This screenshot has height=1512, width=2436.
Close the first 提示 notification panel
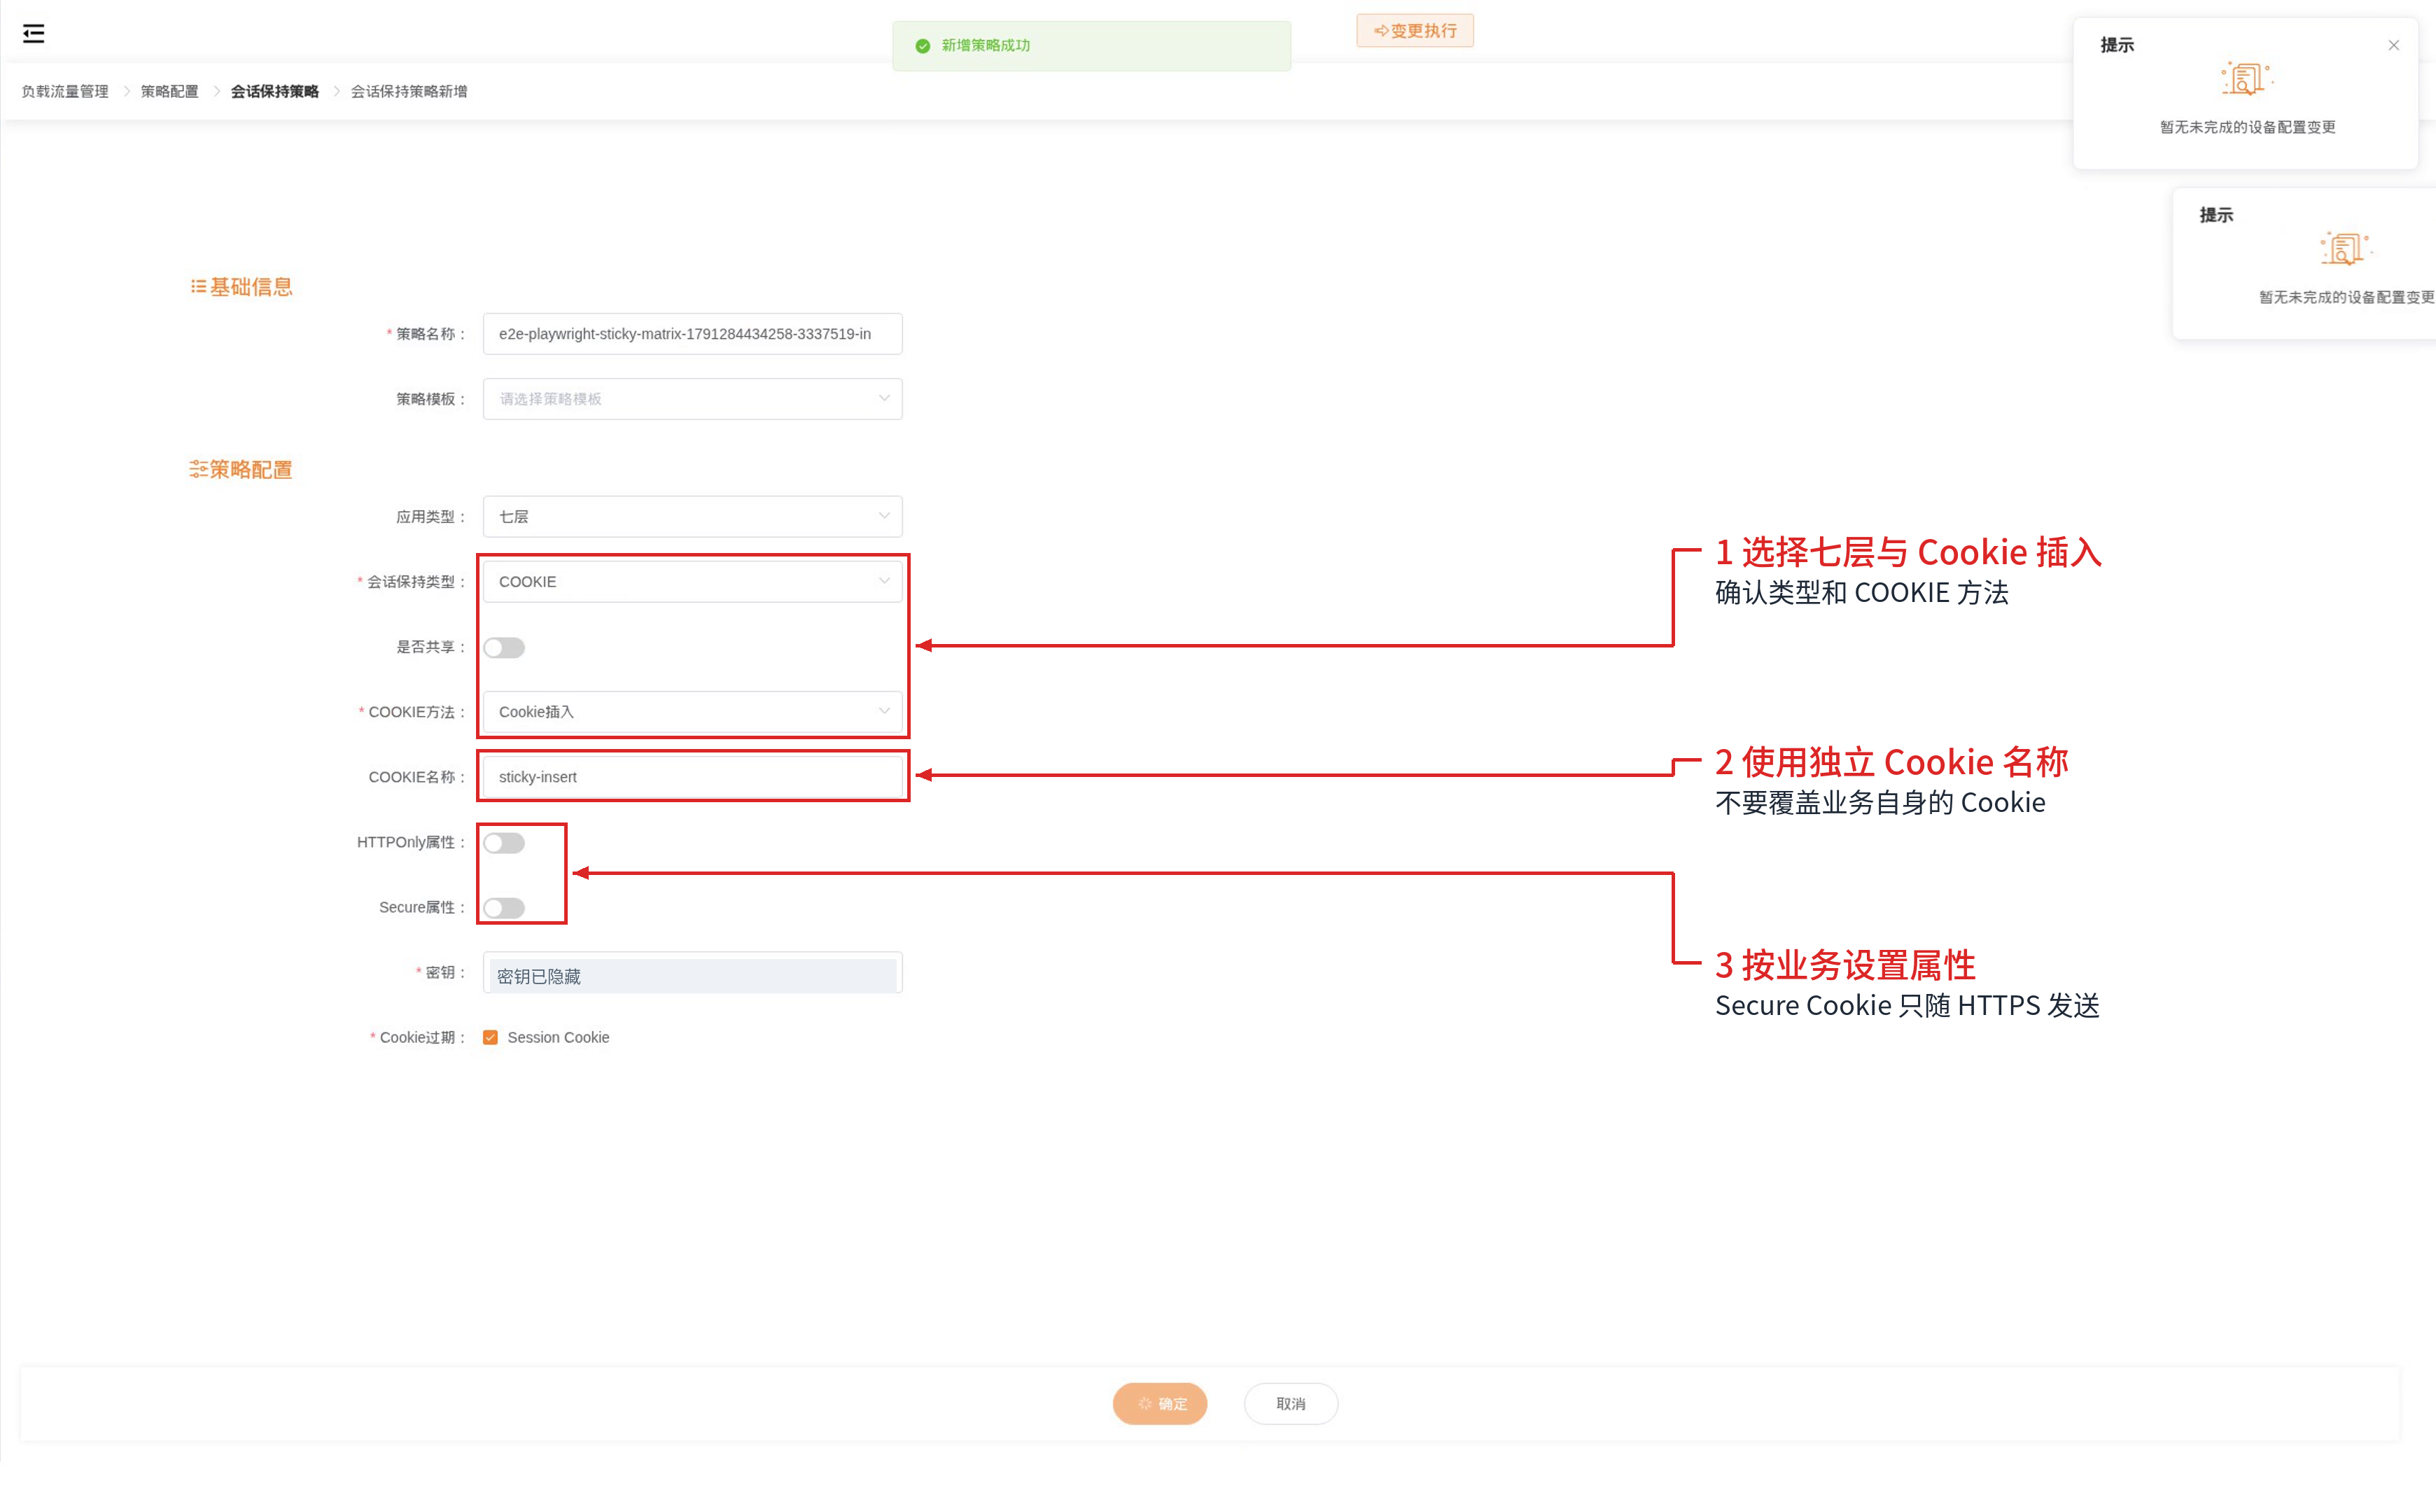coord(2393,45)
